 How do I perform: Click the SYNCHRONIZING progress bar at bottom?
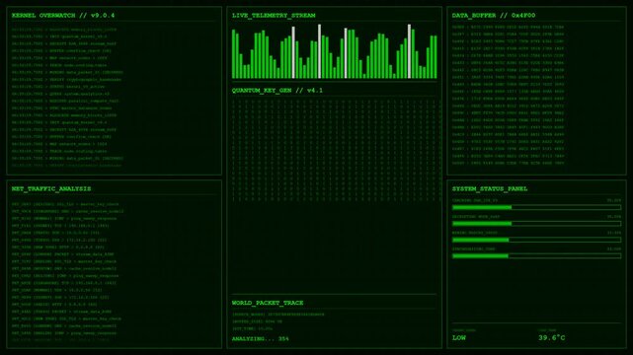[536, 255]
